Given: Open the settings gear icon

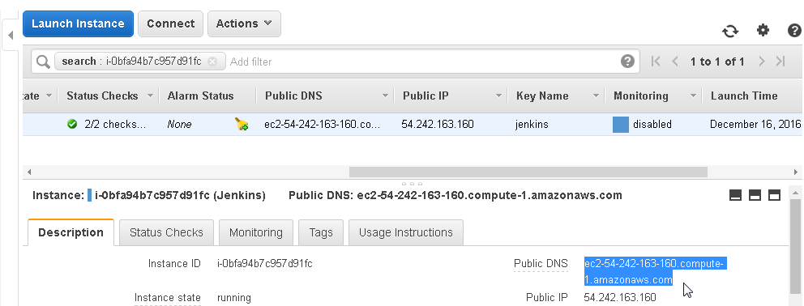Looking at the screenshot, I should [x=763, y=30].
